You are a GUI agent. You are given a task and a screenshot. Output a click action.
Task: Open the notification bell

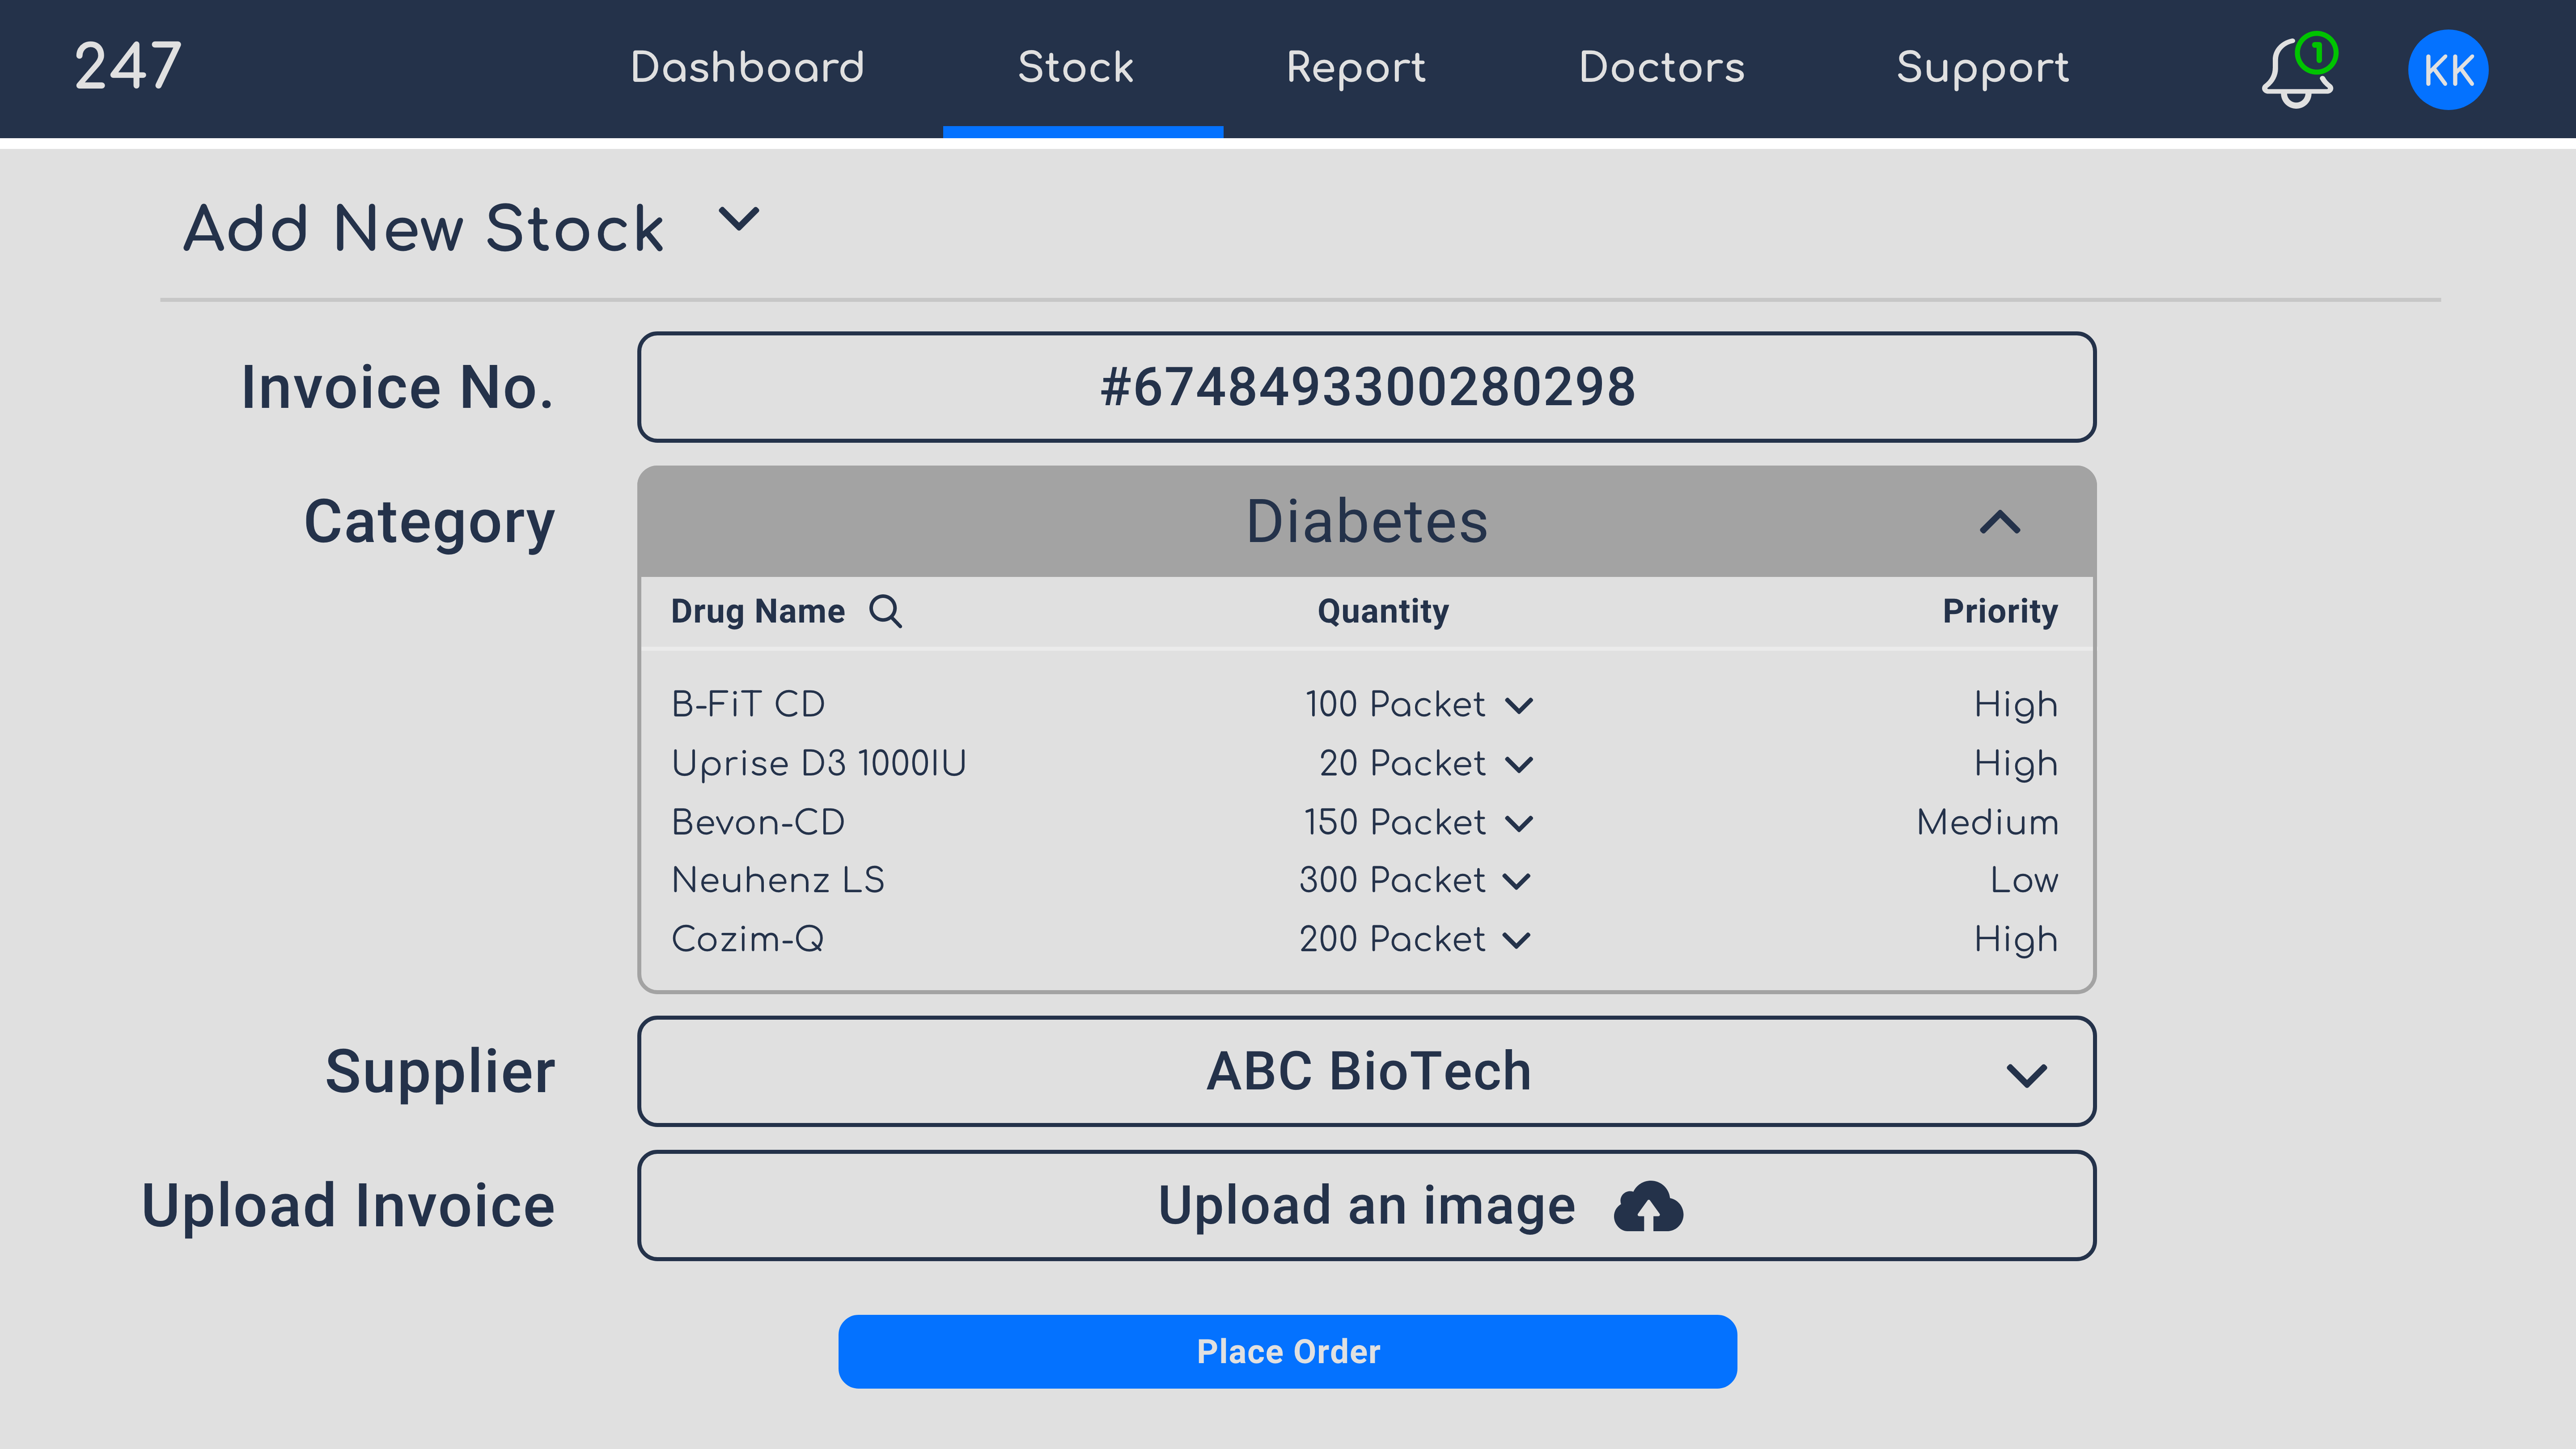click(x=2298, y=70)
